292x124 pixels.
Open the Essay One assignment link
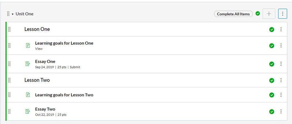click(x=45, y=62)
